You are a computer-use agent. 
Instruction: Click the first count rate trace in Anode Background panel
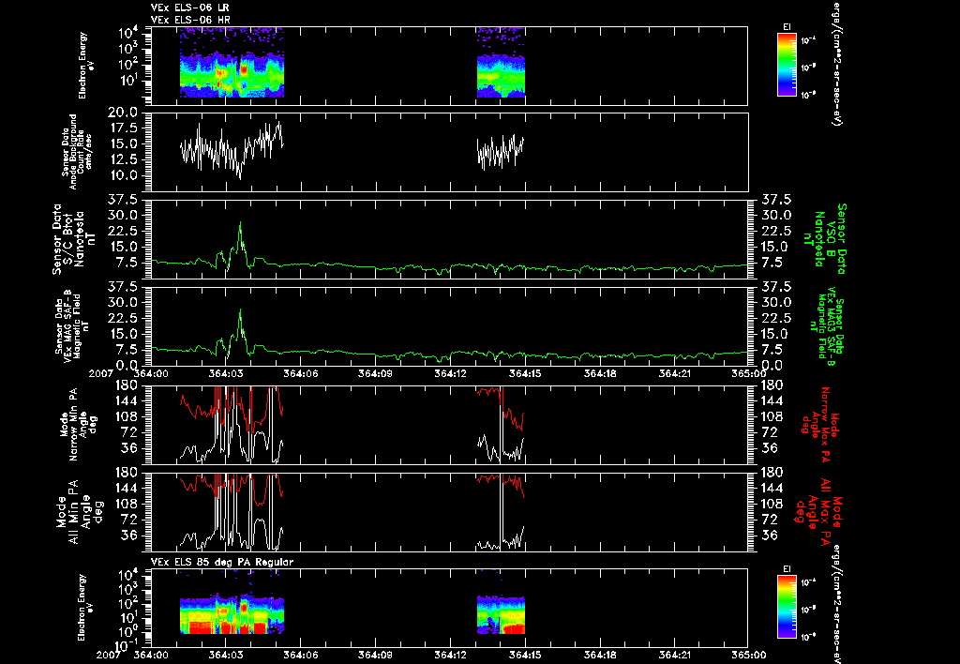(232, 150)
